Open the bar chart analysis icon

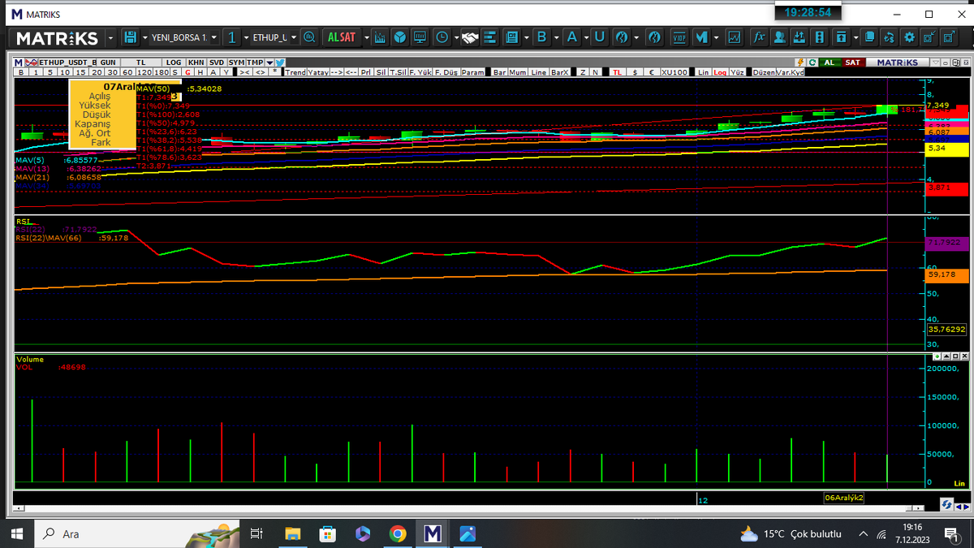(380, 37)
